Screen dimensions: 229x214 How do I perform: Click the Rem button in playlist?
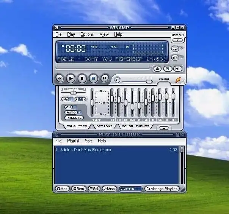(79, 188)
